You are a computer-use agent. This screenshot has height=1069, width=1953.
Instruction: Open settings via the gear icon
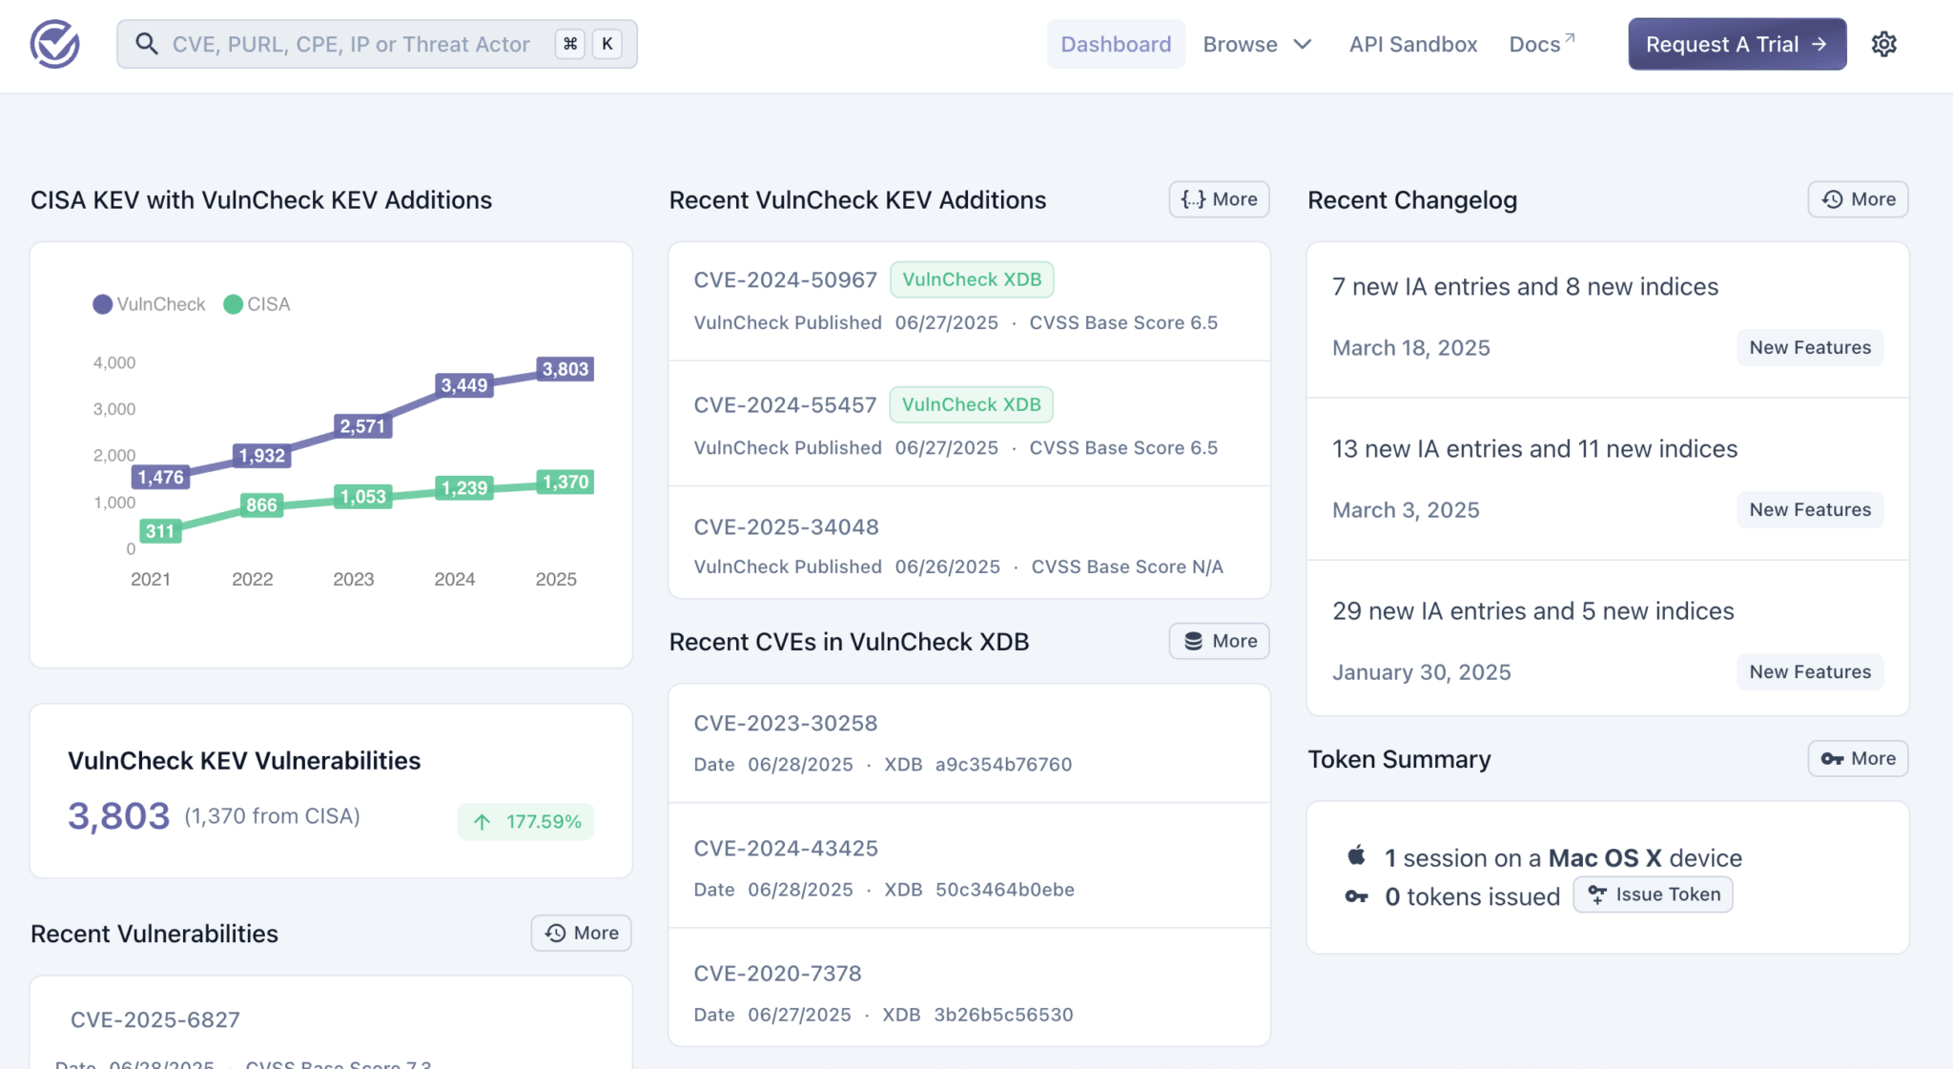click(x=1883, y=44)
